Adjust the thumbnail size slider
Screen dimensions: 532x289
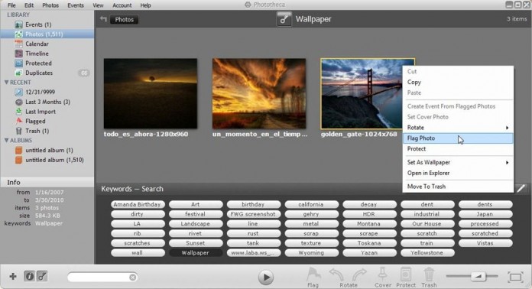[x=478, y=277]
